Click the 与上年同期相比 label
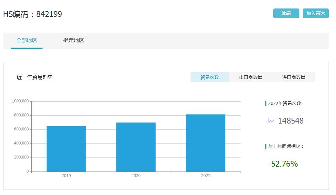Screen dimensions: 336x195 [286, 146]
